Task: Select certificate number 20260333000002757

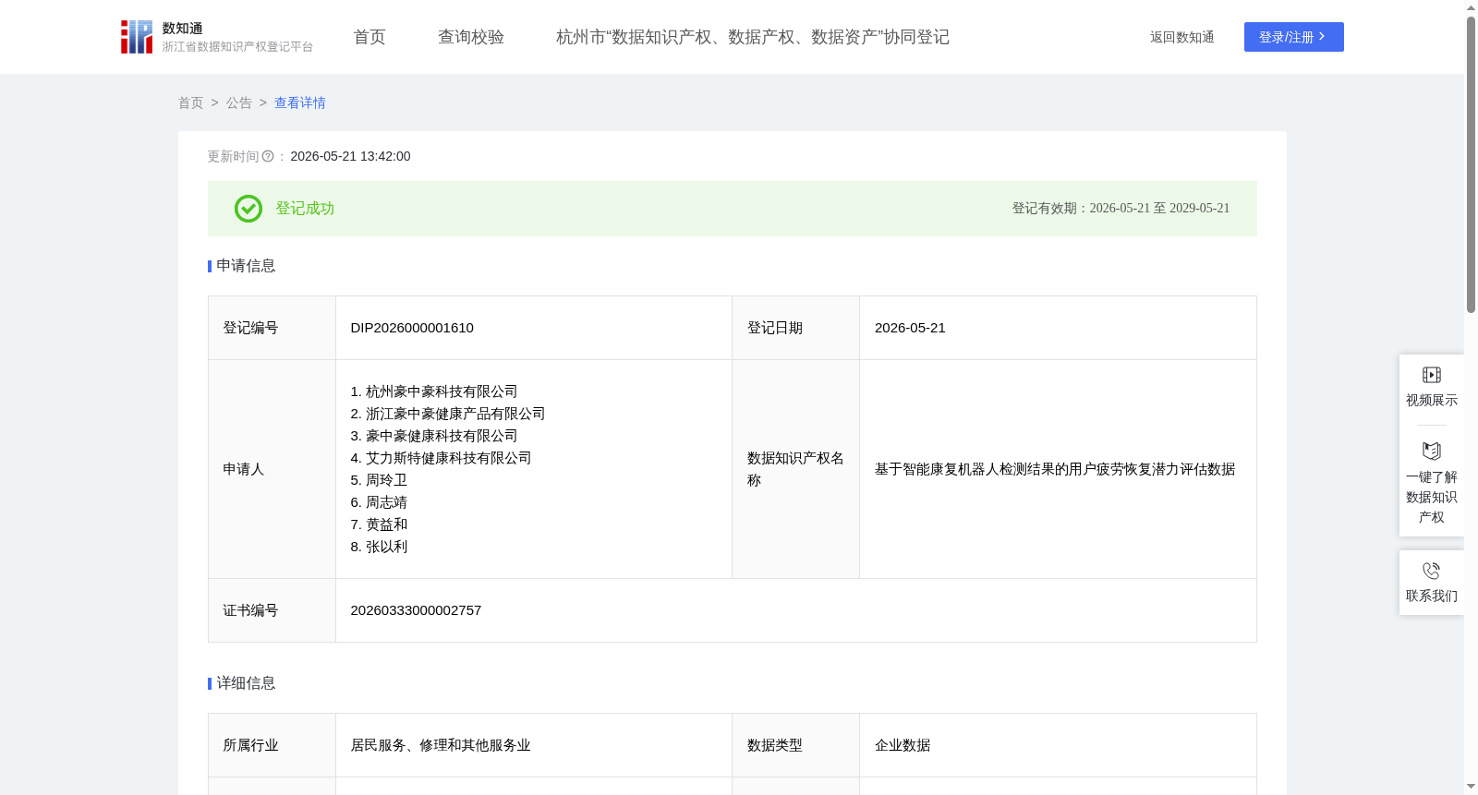Action: (x=416, y=610)
